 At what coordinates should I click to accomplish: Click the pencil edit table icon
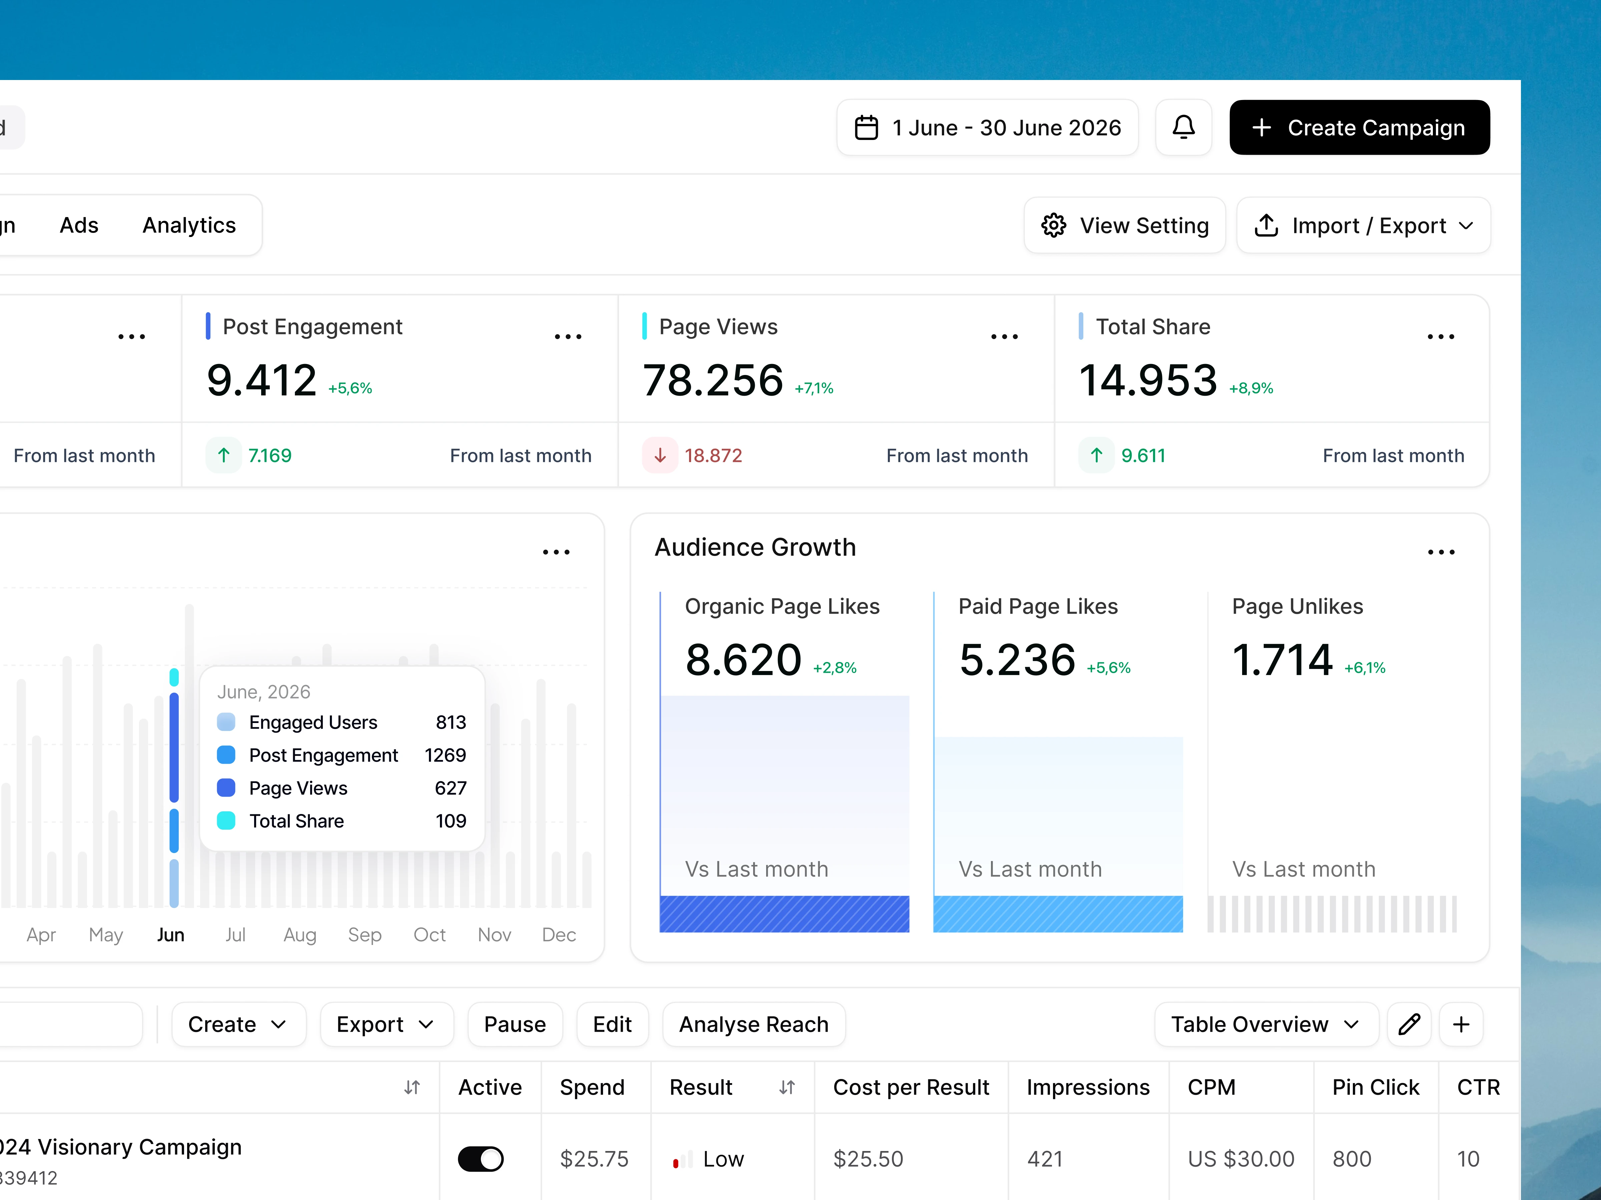tap(1409, 1024)
